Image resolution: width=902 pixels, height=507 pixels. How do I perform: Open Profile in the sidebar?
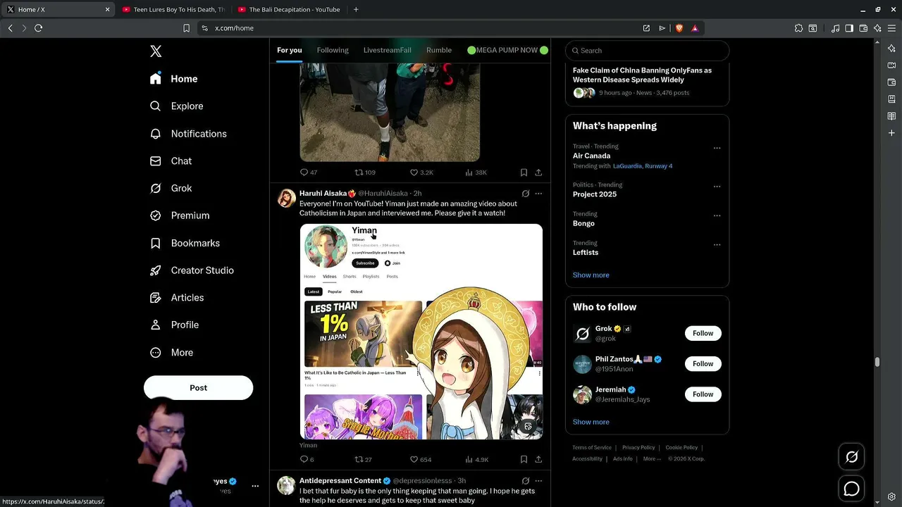click(x=175, y=325)
